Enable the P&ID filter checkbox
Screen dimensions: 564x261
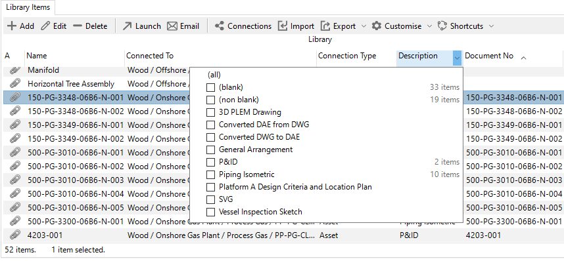211,162
